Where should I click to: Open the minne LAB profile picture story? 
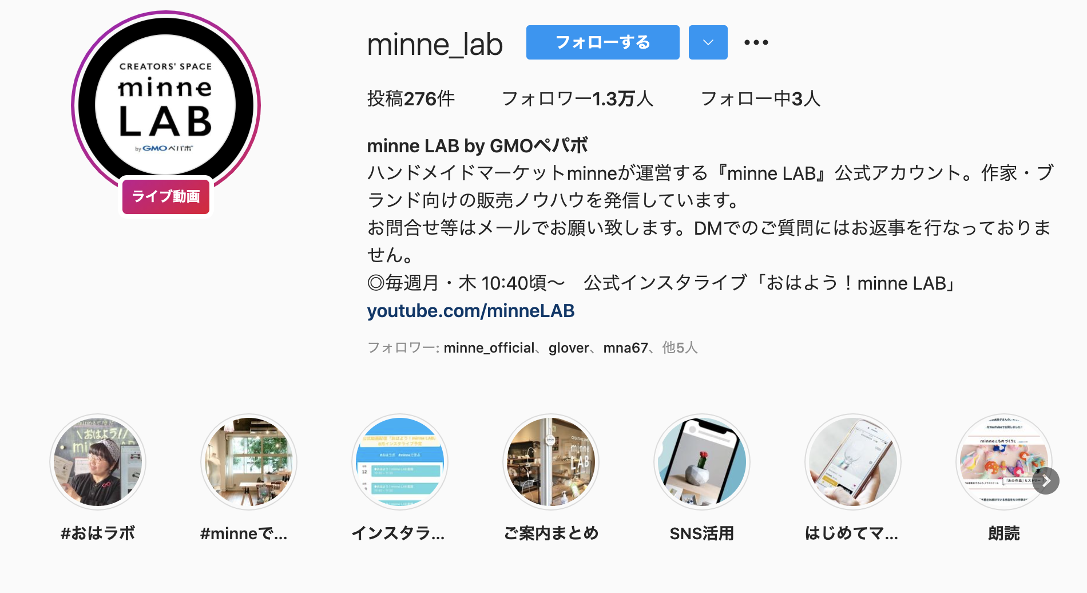(x=166, y=105)
